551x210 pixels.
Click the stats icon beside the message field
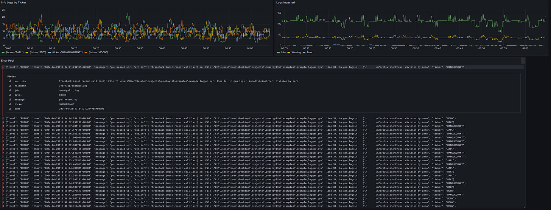coord(9,99)
